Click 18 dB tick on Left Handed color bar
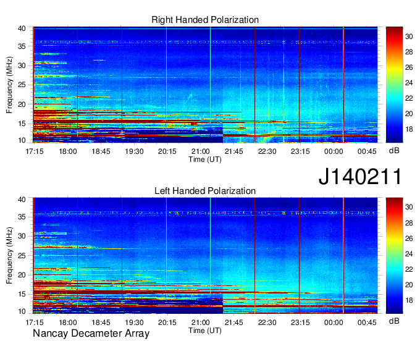420x341 pixels. pos(409,300)
